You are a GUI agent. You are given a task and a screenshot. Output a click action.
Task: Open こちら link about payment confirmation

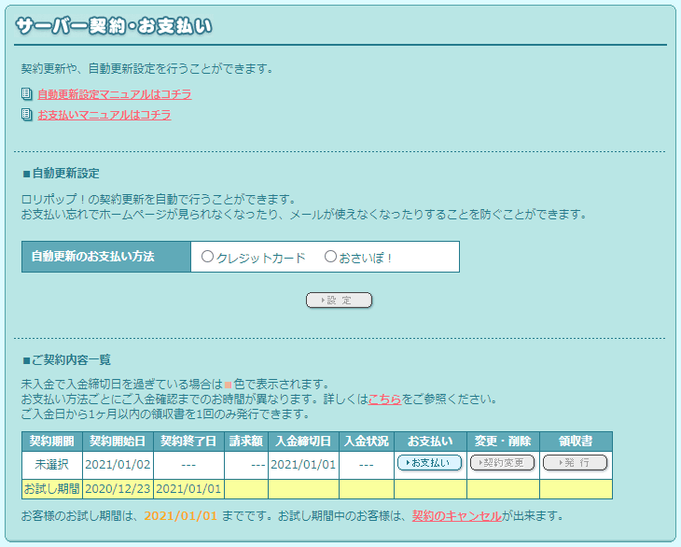pos(384,399)
